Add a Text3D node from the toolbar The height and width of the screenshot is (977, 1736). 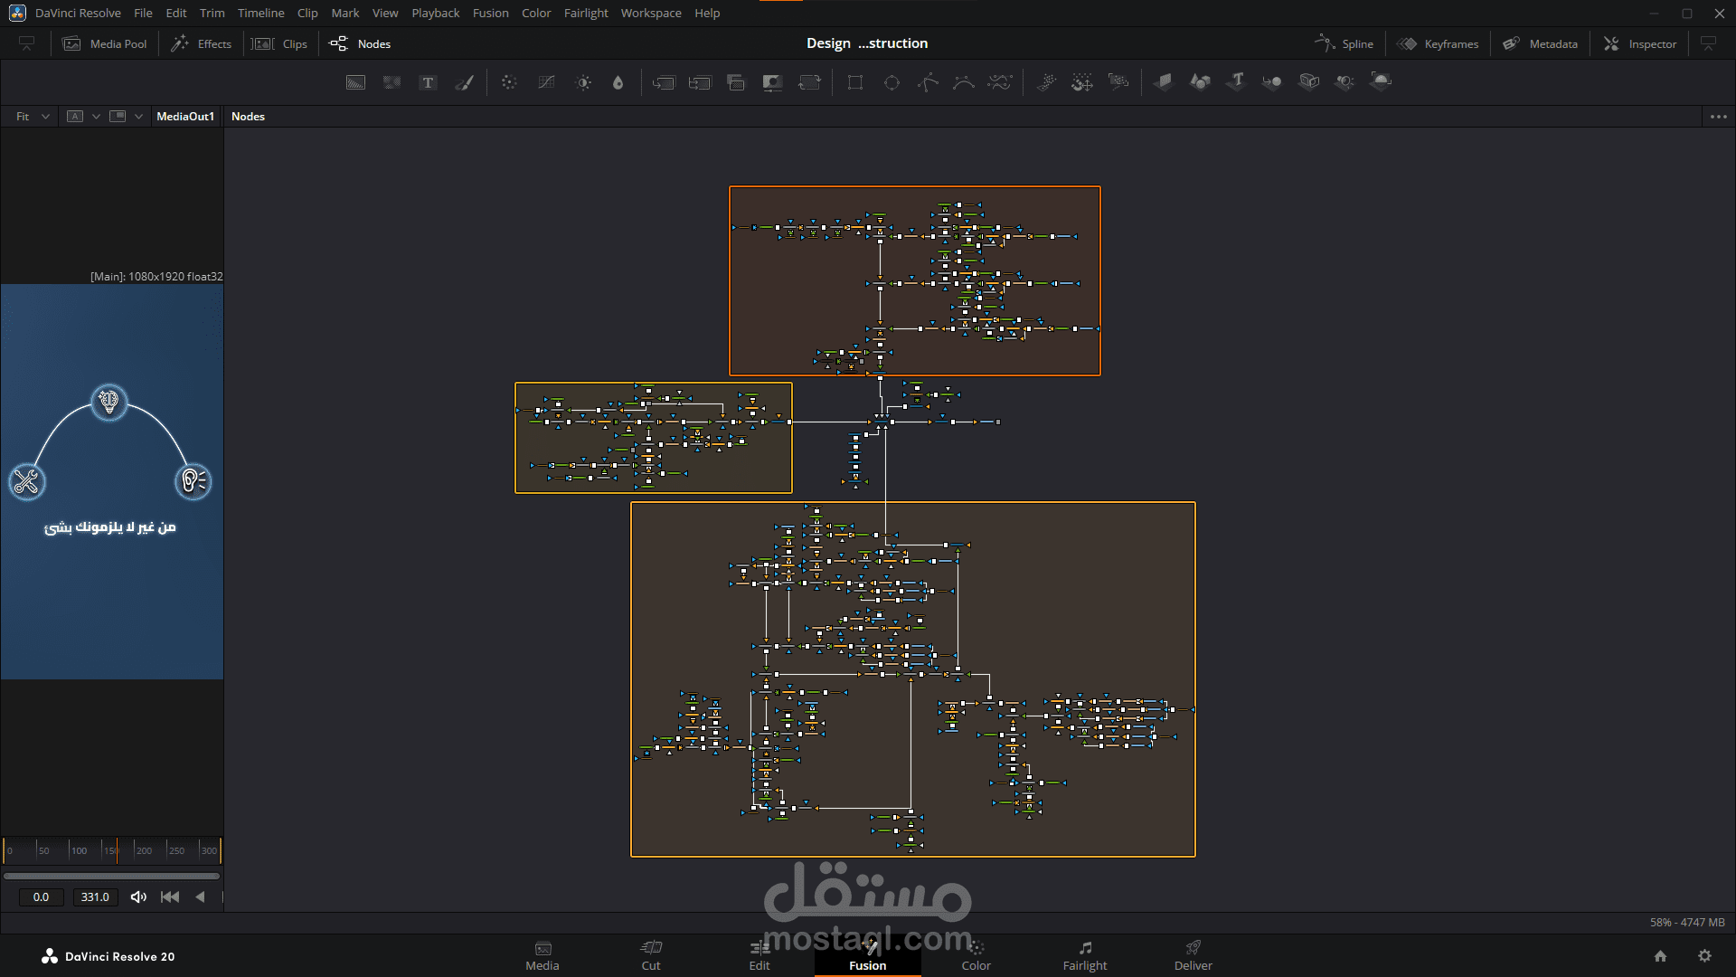point(1236,81)
